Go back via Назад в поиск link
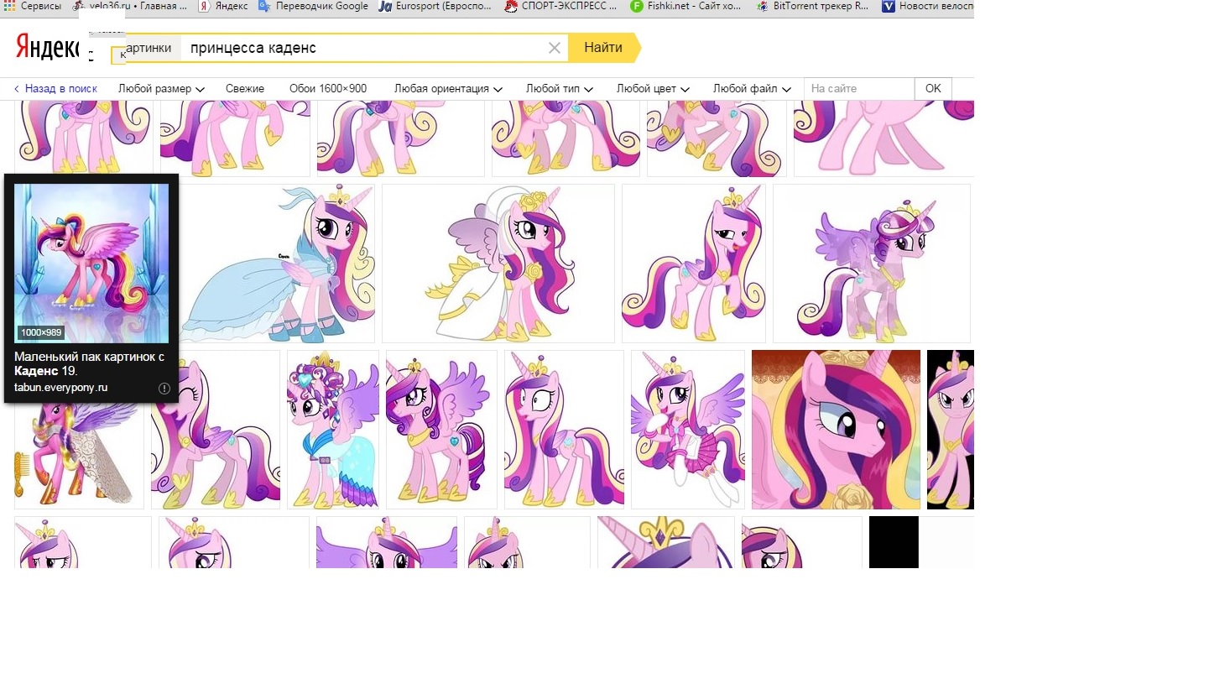The height and width of the screenshot is (689, 1225). point(55,88)
